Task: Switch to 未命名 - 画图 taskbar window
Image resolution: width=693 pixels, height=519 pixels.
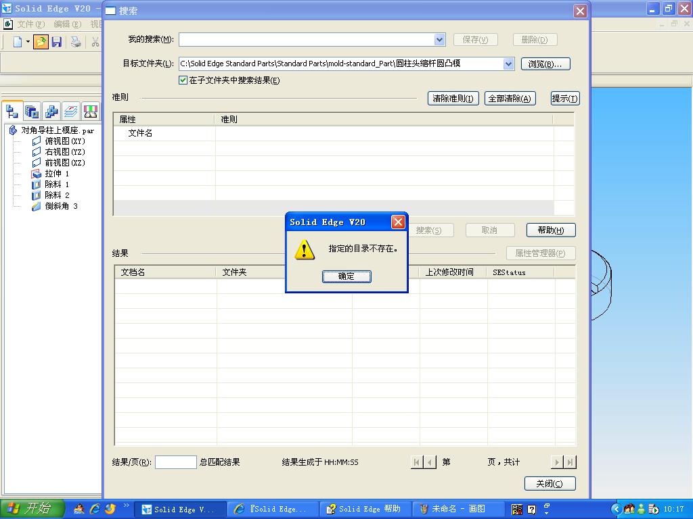Action: (458, 510)
